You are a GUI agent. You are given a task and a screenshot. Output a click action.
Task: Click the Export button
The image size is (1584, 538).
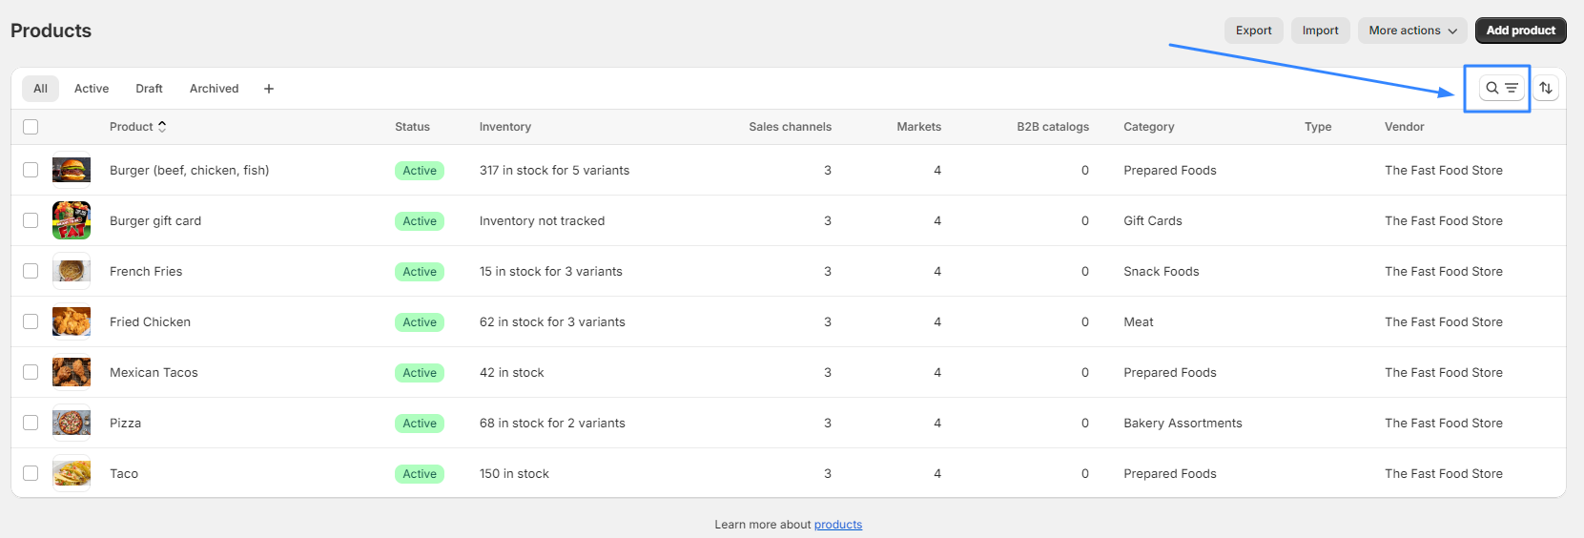1253,31
